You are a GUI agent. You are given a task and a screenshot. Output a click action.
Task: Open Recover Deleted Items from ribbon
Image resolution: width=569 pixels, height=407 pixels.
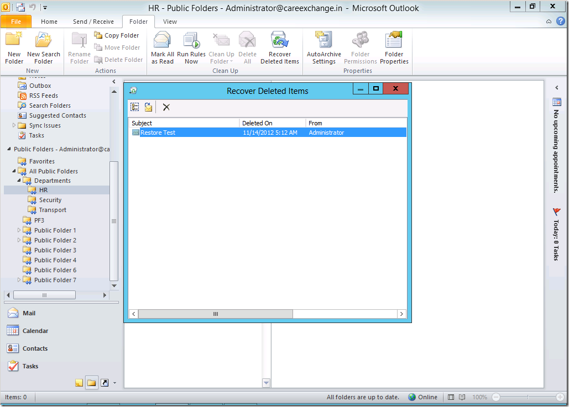(x=280, y=47)
